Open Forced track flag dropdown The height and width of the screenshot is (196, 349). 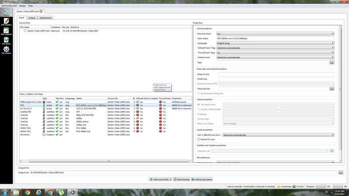pyautogui.click(x=275, y=52)
